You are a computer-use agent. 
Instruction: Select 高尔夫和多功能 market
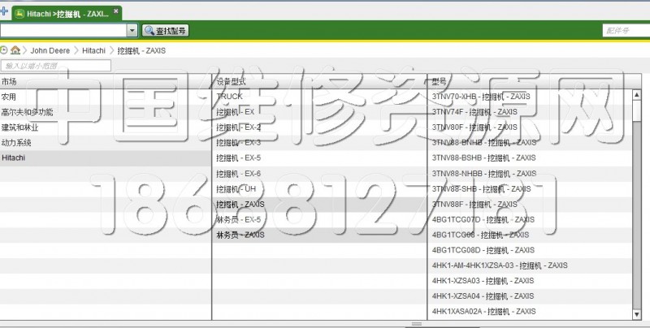point(106,112)
